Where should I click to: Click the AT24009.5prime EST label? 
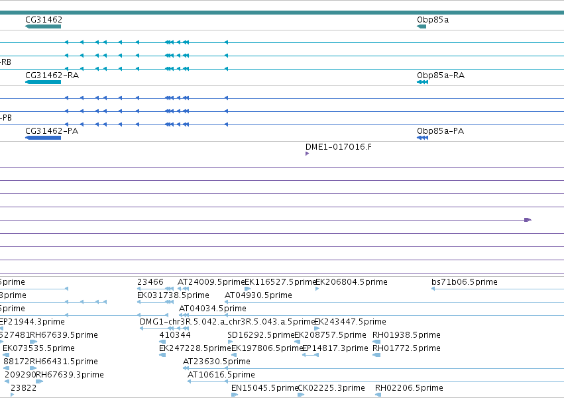click(211, 282)
